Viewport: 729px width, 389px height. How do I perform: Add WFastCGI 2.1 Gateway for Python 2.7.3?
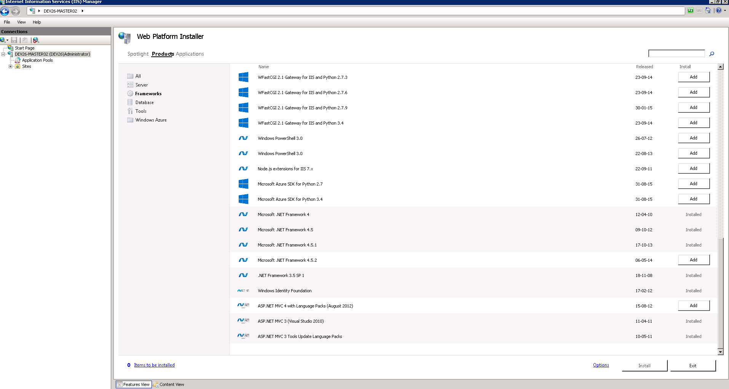[x=694, y=77]
